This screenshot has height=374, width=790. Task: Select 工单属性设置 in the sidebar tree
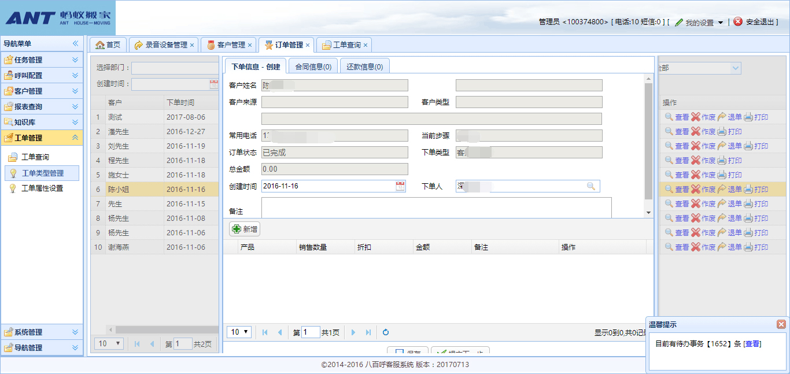42,188
